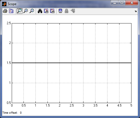Image resolution: width=140 pixels, height=118 pixels.
Task: Click the x-axis label 4.5
Action: click(119, 105)
